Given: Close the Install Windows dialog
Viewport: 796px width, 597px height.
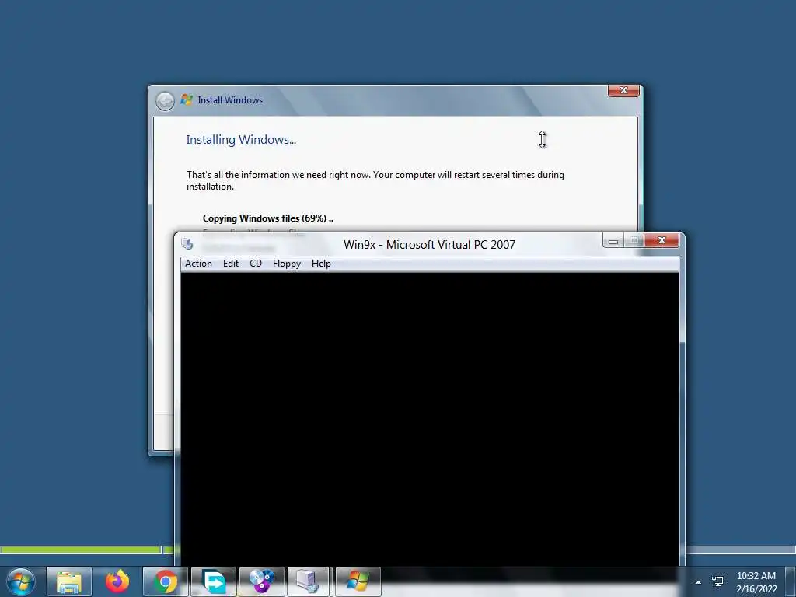Looking at the screenshot, I should [623, 90].
